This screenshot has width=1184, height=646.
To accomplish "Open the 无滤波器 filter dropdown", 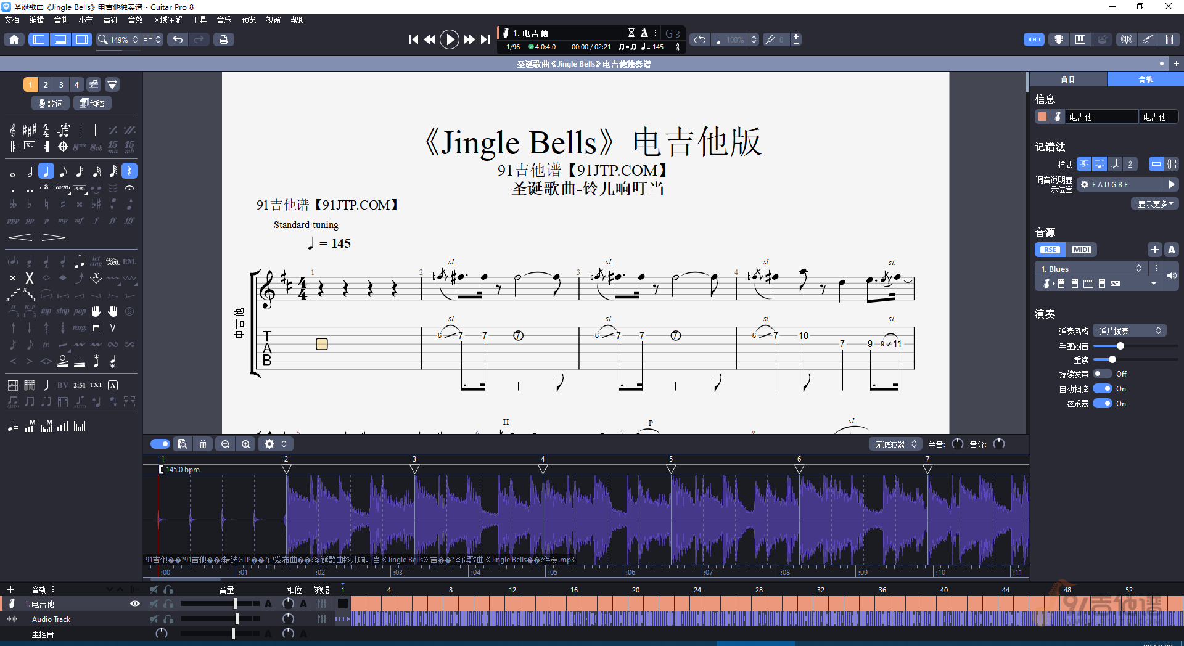I will tap(895, 444).
